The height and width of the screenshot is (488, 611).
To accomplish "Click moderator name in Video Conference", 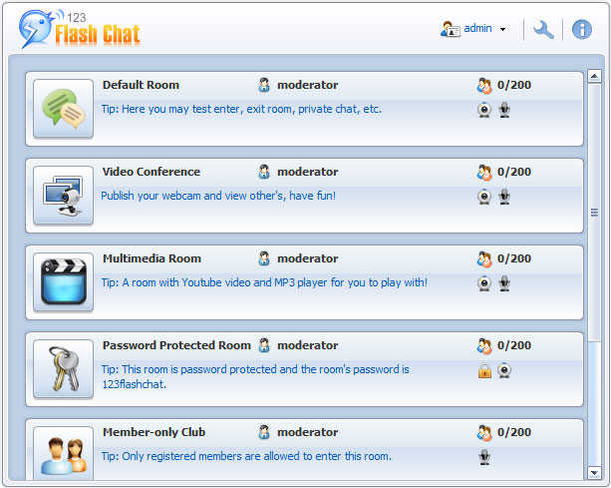I will coord(307,172).
